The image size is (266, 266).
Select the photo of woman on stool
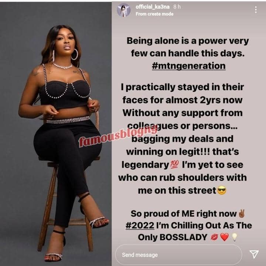pos(56,134)
